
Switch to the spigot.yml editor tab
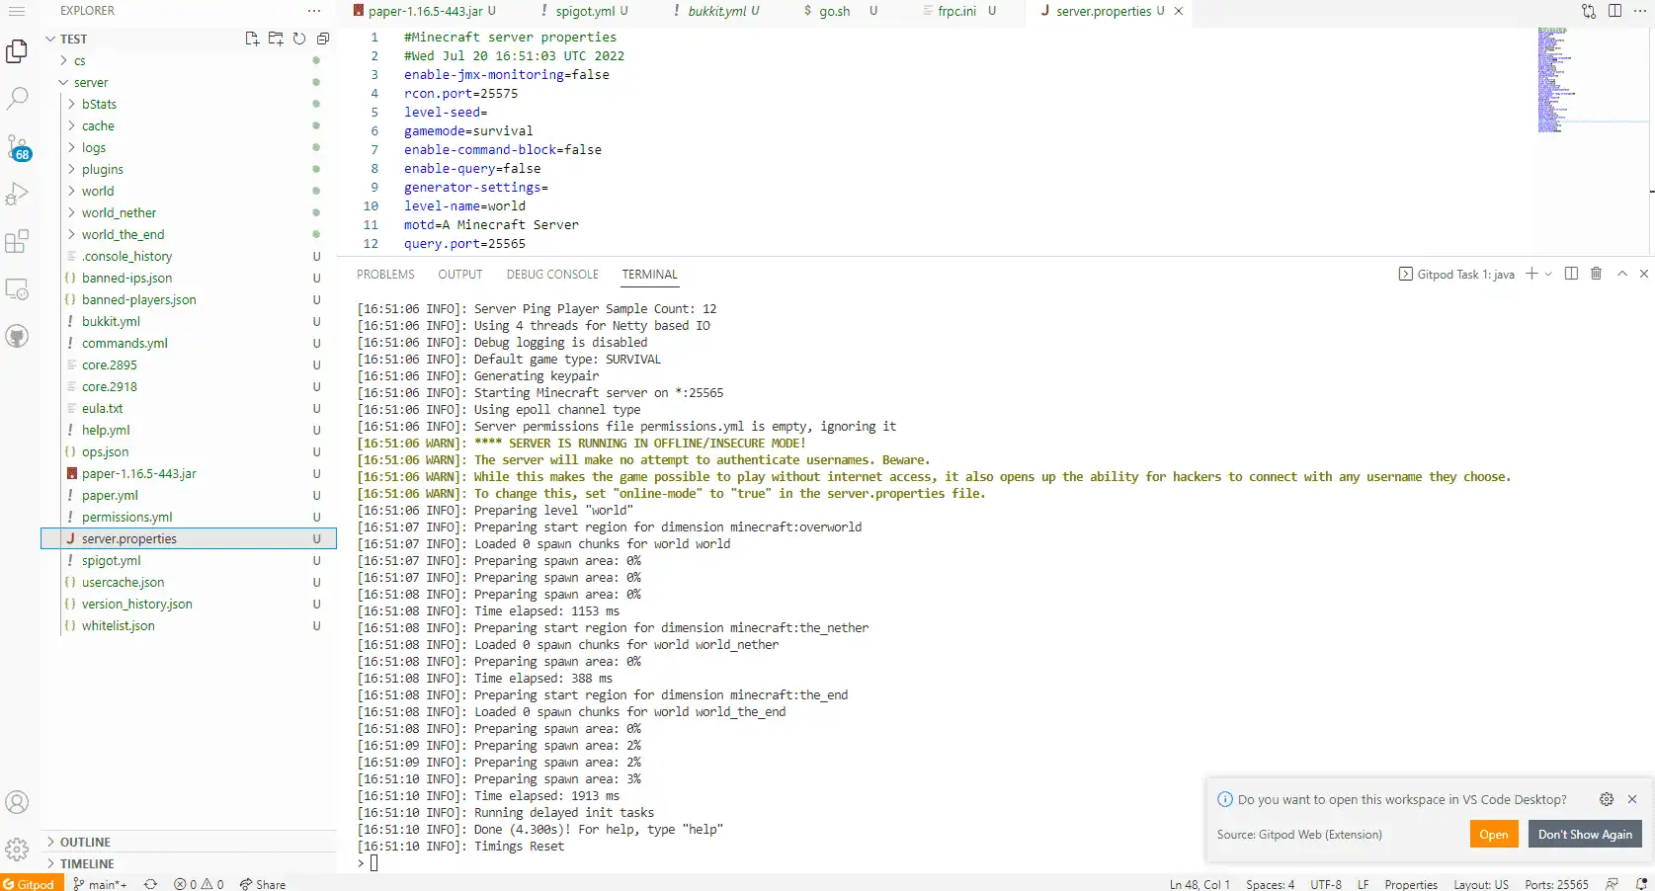pyautogui.click(x=584, y=11)
